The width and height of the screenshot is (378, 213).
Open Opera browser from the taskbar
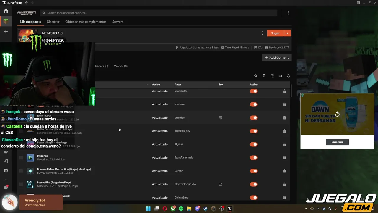point(165,209)
